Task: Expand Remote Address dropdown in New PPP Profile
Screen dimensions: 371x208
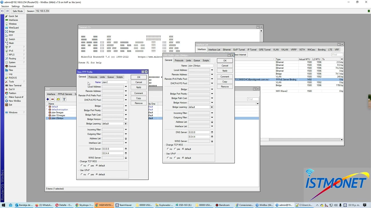Action: (126, 91)
